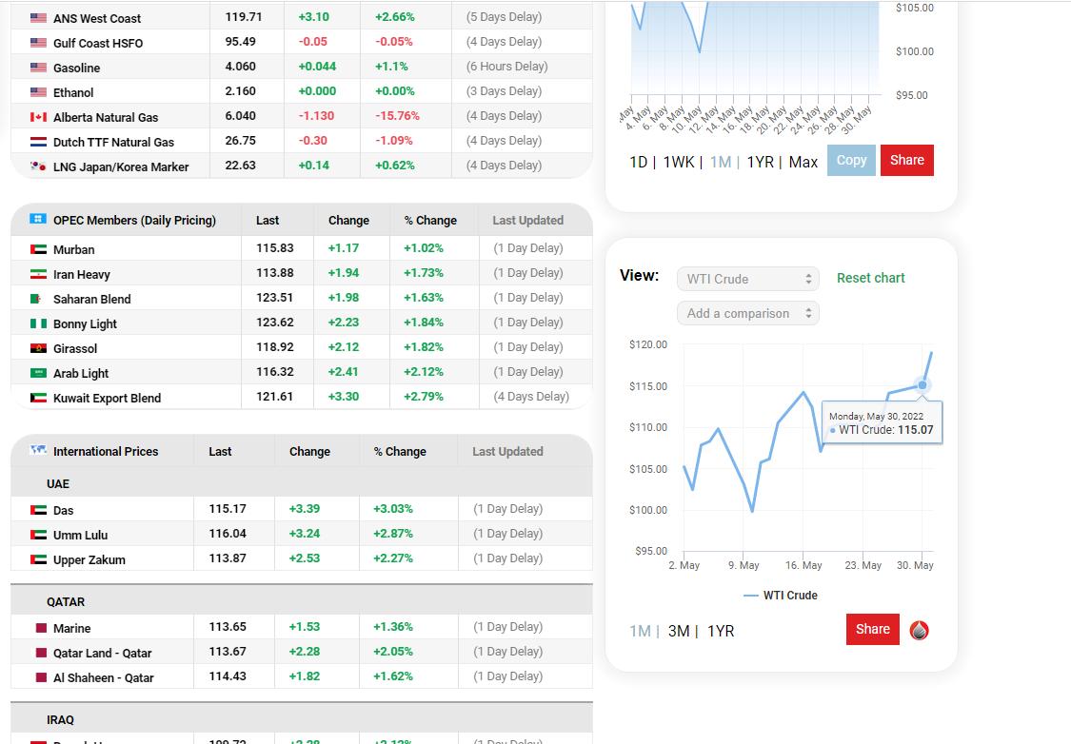Click the US flag beside Gulf Coast HSFO
This screenshot has height=744, width=1071.
point(38,43)
